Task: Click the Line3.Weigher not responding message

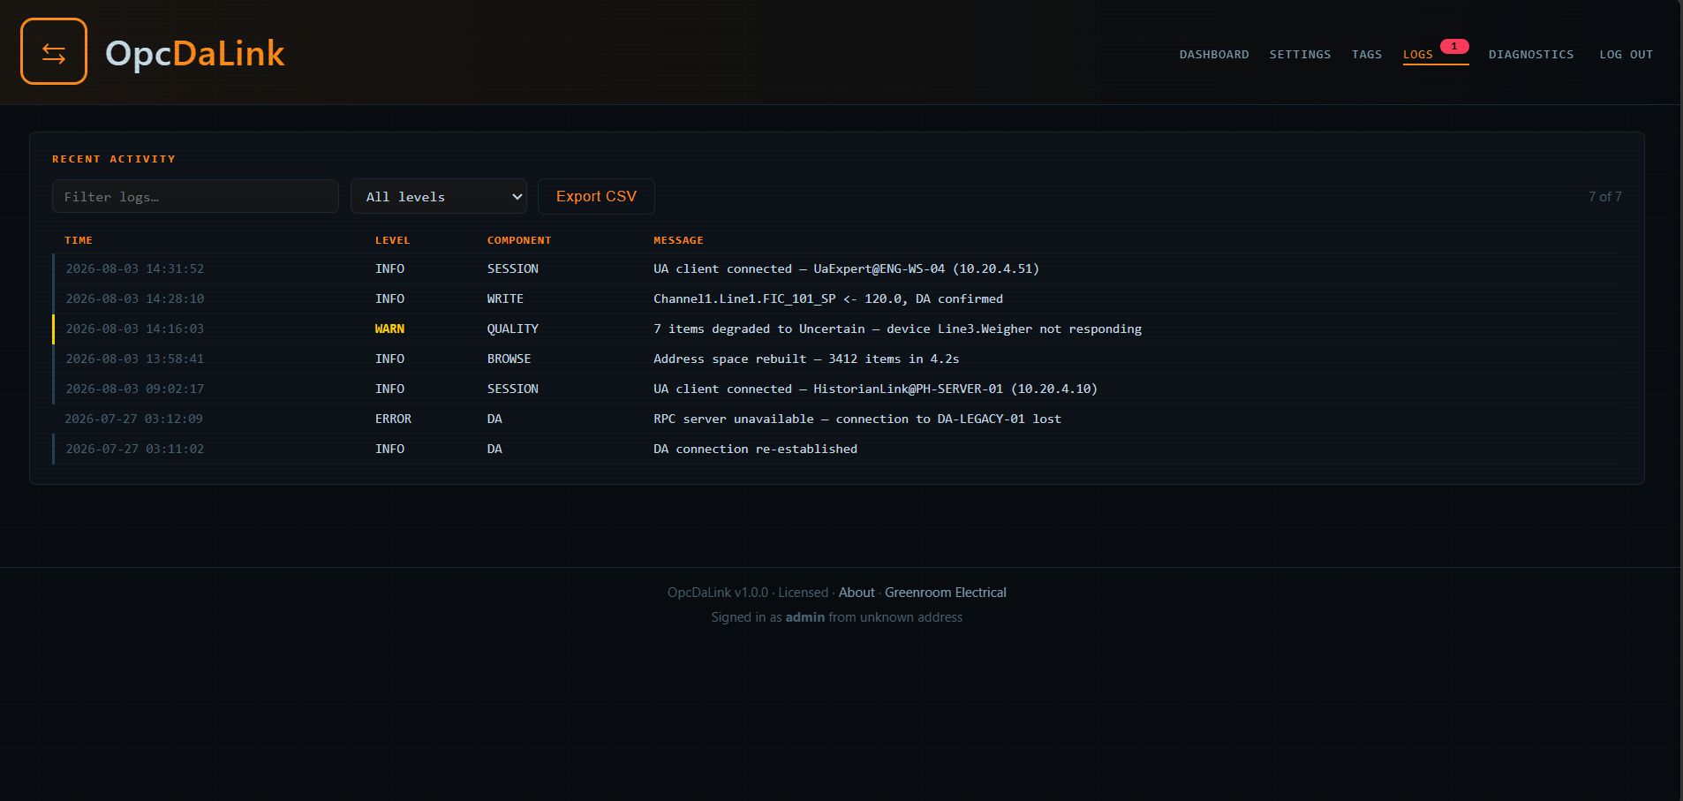Action: coord(897,329)
